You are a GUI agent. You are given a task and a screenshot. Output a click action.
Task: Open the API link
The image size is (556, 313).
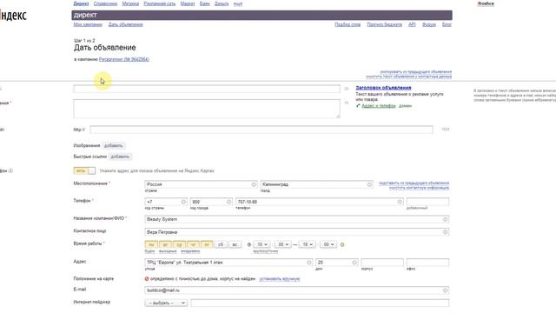(412, 24)
